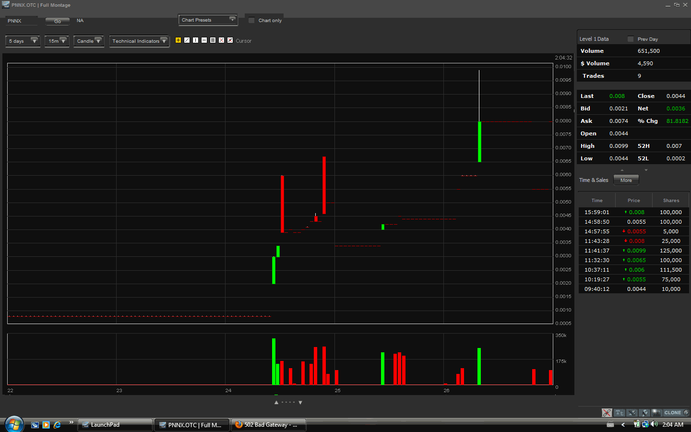The height and width of the screenshot is (432, 691).
Task: Select the 11:41:37 trade at 0.0099
Action: pos(633,251)
